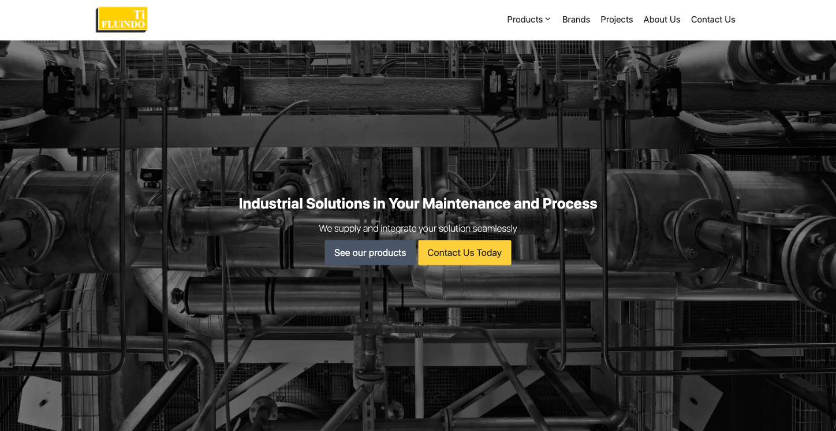Click the subtitle about supplying and integrating
836x431 pixels.
click(418, 228)
